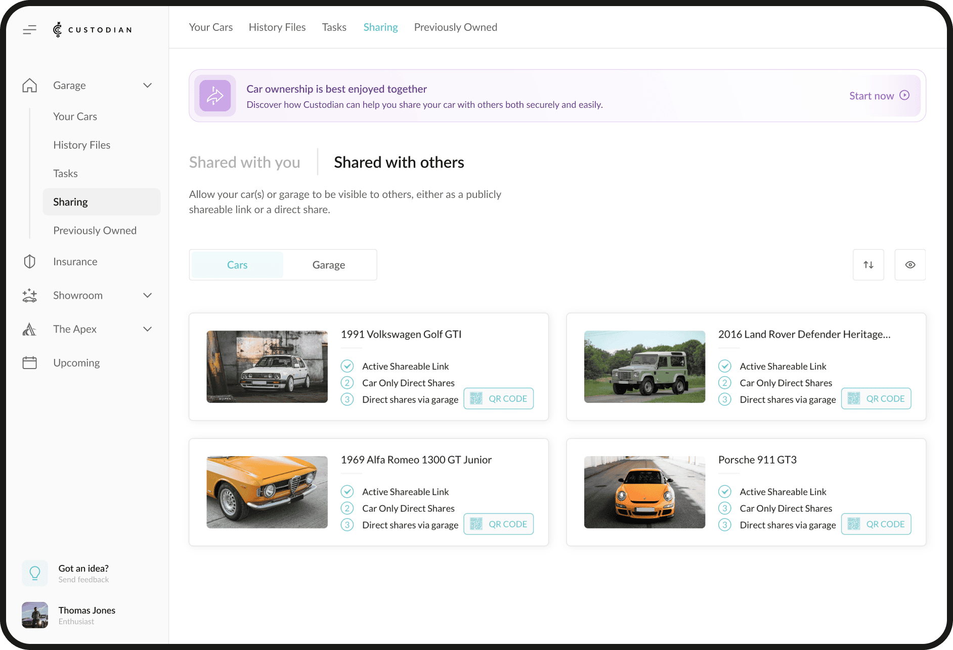Open History Files in the sidebar
This screenshot has width=953, height=650.
coord(82,145)
